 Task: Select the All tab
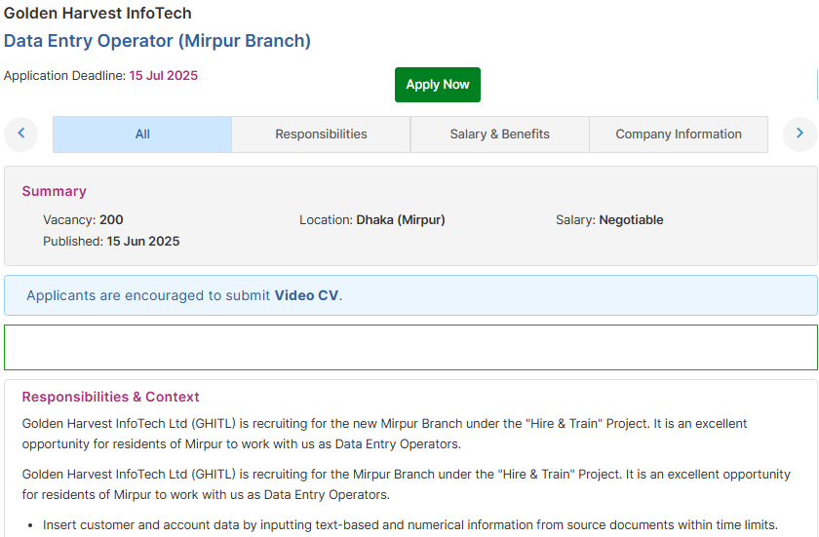(x=142, y=134)
